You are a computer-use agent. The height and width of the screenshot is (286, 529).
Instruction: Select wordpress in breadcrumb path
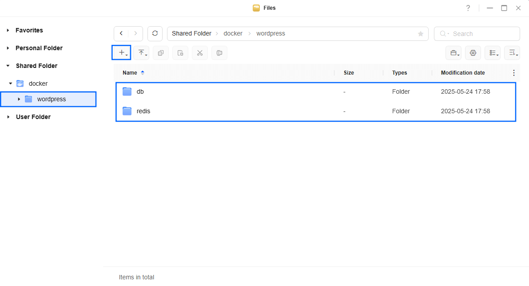tap(270, 33)
